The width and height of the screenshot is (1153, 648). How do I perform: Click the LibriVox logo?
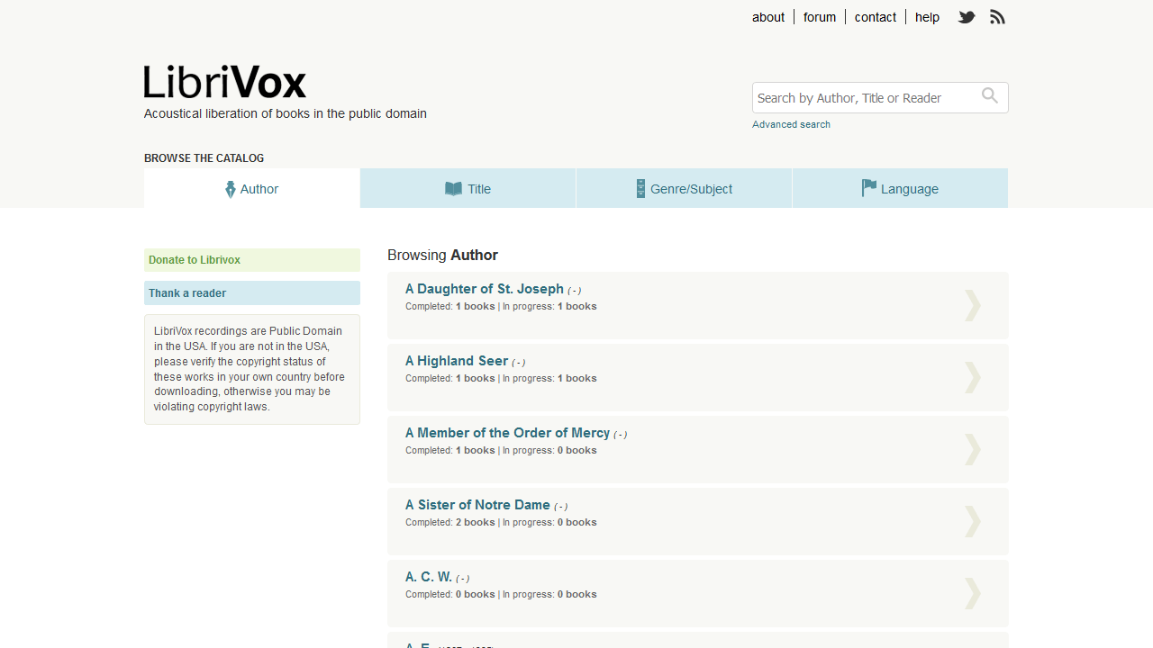pyautogui.click(x=225, y=82)
